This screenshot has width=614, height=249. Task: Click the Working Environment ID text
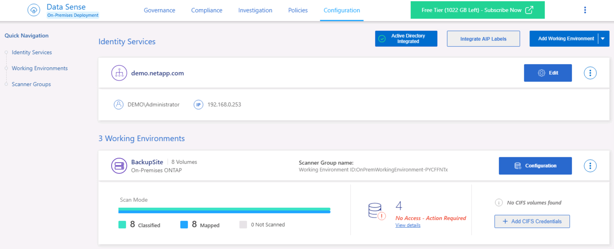pyautogui.click(x=373, y=170)
